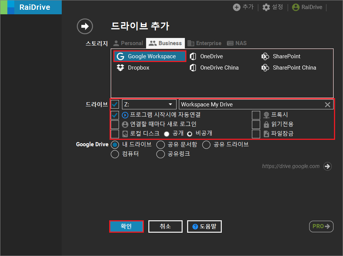
Task: Switch to the NAS storage tab
Action: click(237, 43)
